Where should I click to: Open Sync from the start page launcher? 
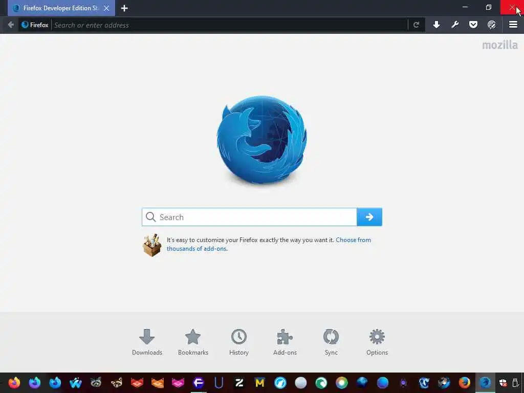(331, 342)
